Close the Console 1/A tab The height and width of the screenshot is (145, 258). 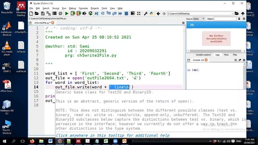tap(206, 60)
